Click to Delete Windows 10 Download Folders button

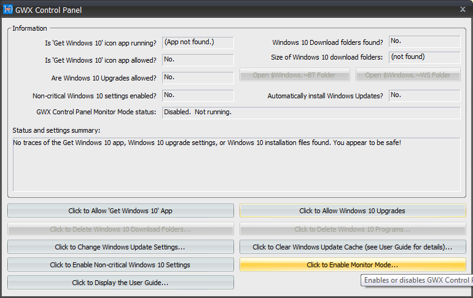[x=120, y=229]
